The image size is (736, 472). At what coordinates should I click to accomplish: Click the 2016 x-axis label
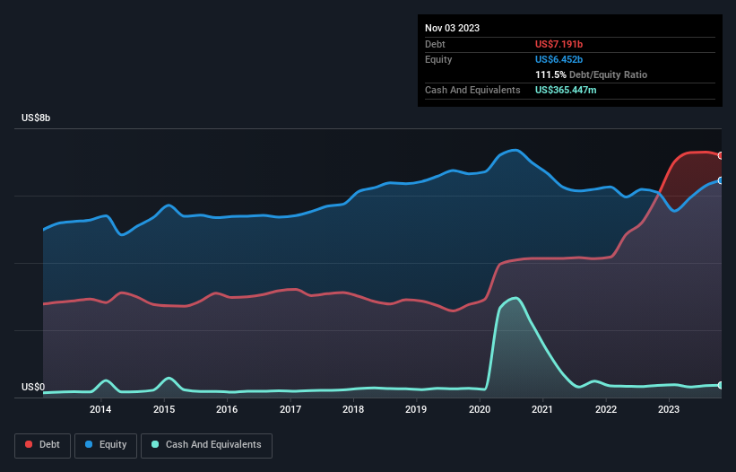[227, 409]
